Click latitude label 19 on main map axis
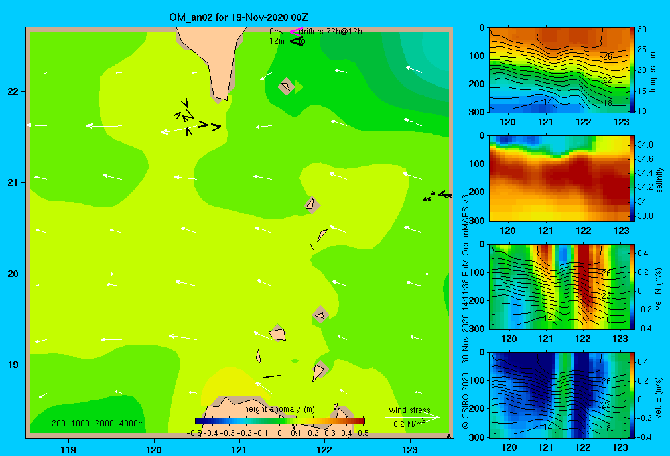Viewport: 670px width, 456px height. pos(13,365)
